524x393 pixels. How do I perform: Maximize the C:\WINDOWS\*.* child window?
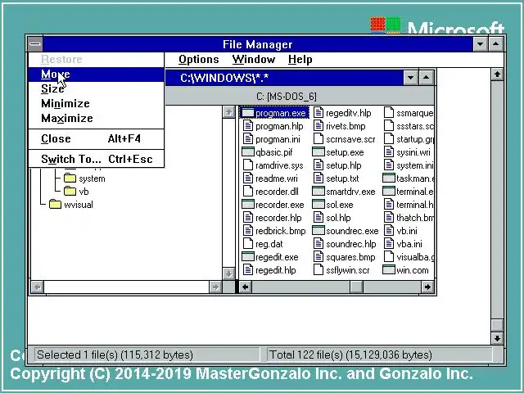pyautogui.click(x=426, y=78)
